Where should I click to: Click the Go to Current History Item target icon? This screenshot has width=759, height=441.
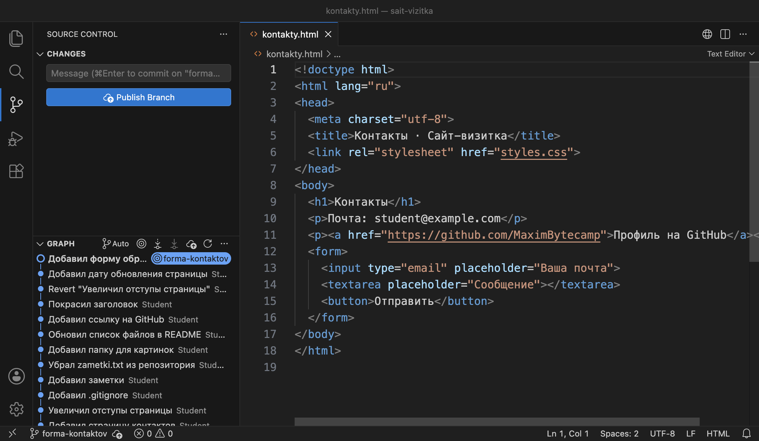click(141, 244)
